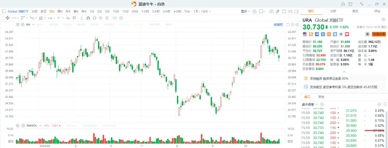Select the crosshair move cursor tool
The height and width of the screenshot is (148, 388).
[x=8, y=18]
